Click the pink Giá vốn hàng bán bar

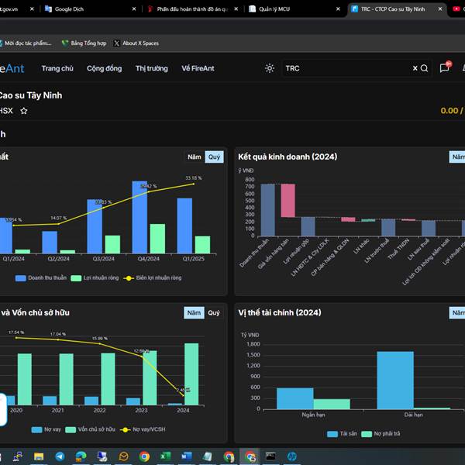[x=288, y=201]
